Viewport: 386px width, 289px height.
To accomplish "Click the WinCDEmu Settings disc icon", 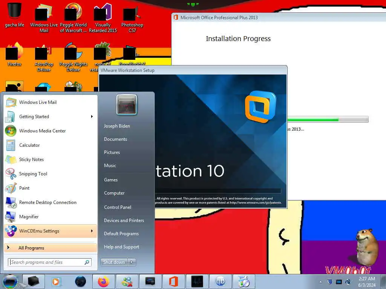I will click(11, 231).
